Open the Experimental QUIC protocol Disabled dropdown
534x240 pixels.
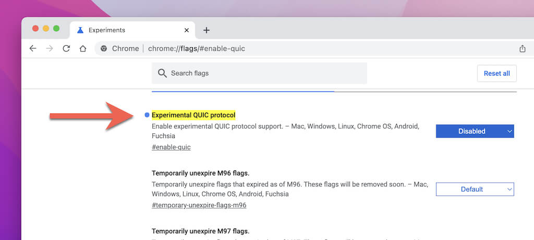pos(475,131)
